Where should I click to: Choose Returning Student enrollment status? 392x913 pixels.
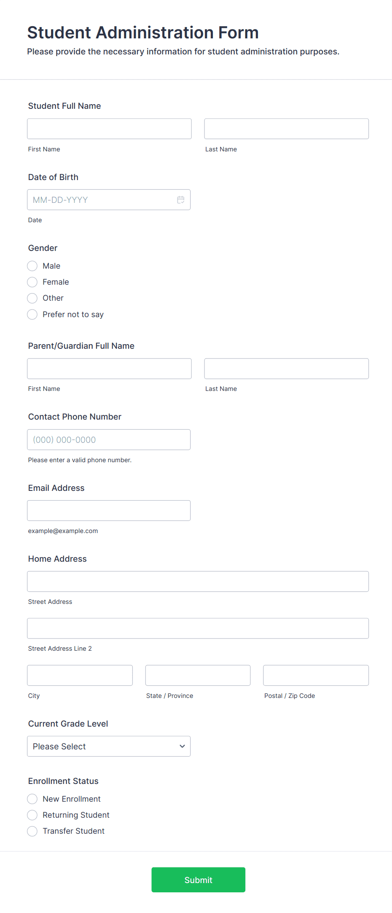point(32,815)
